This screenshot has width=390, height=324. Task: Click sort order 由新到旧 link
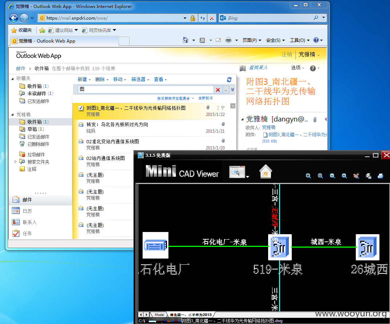pyautogui.click(x=206, y=98)
